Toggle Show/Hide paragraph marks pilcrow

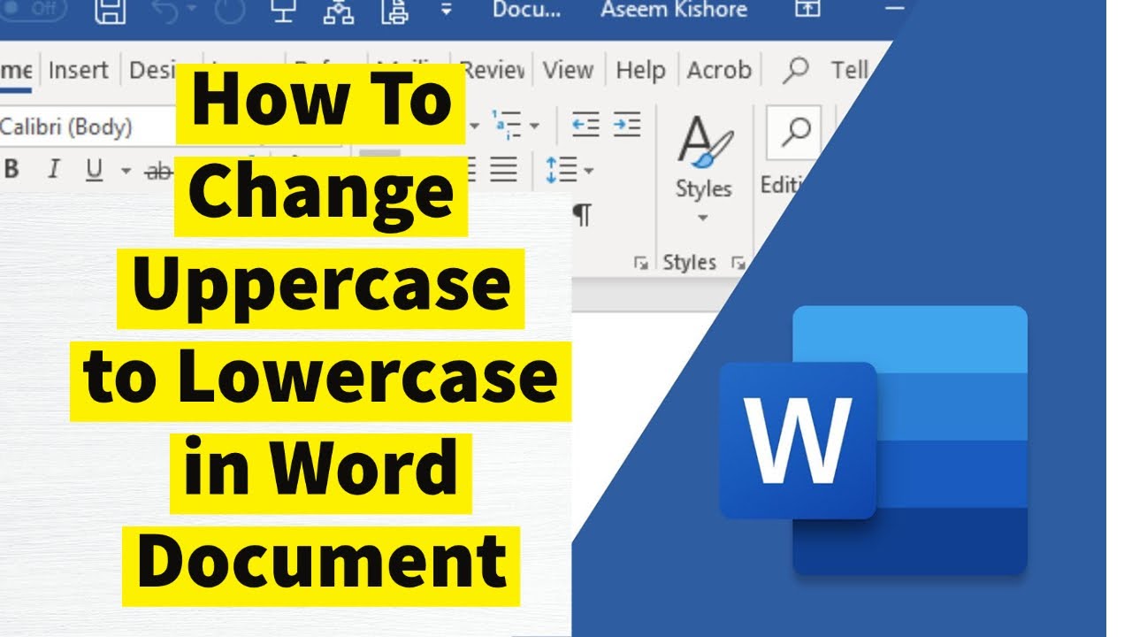pyautogui.click(x=582, y=213)
